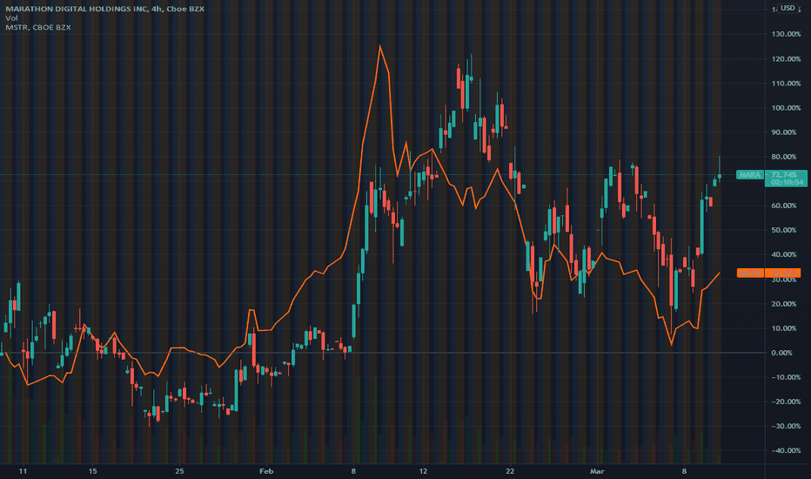811x479 pixels.
Task: Click the 12 date label on time axis
Action: [x=423, y=471]
